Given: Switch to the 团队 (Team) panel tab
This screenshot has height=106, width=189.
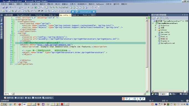Looking at the screenshot, I should pos(173,94).
